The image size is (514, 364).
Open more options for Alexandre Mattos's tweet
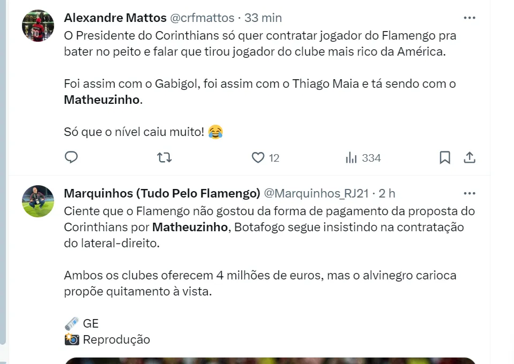coord(470,18)
